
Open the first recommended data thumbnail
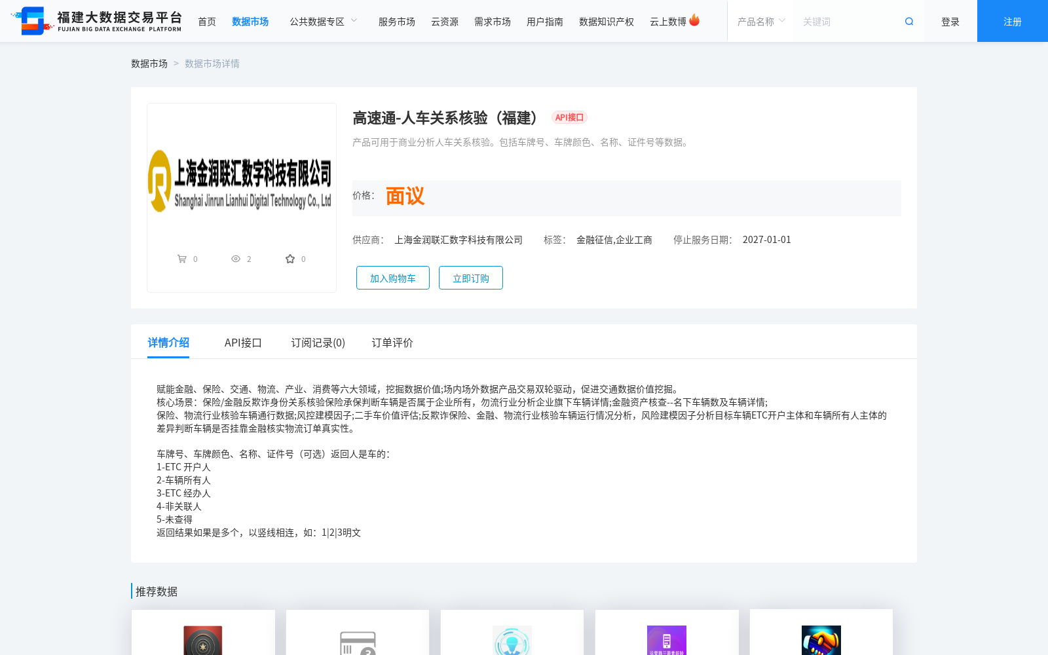coord(203,640)
